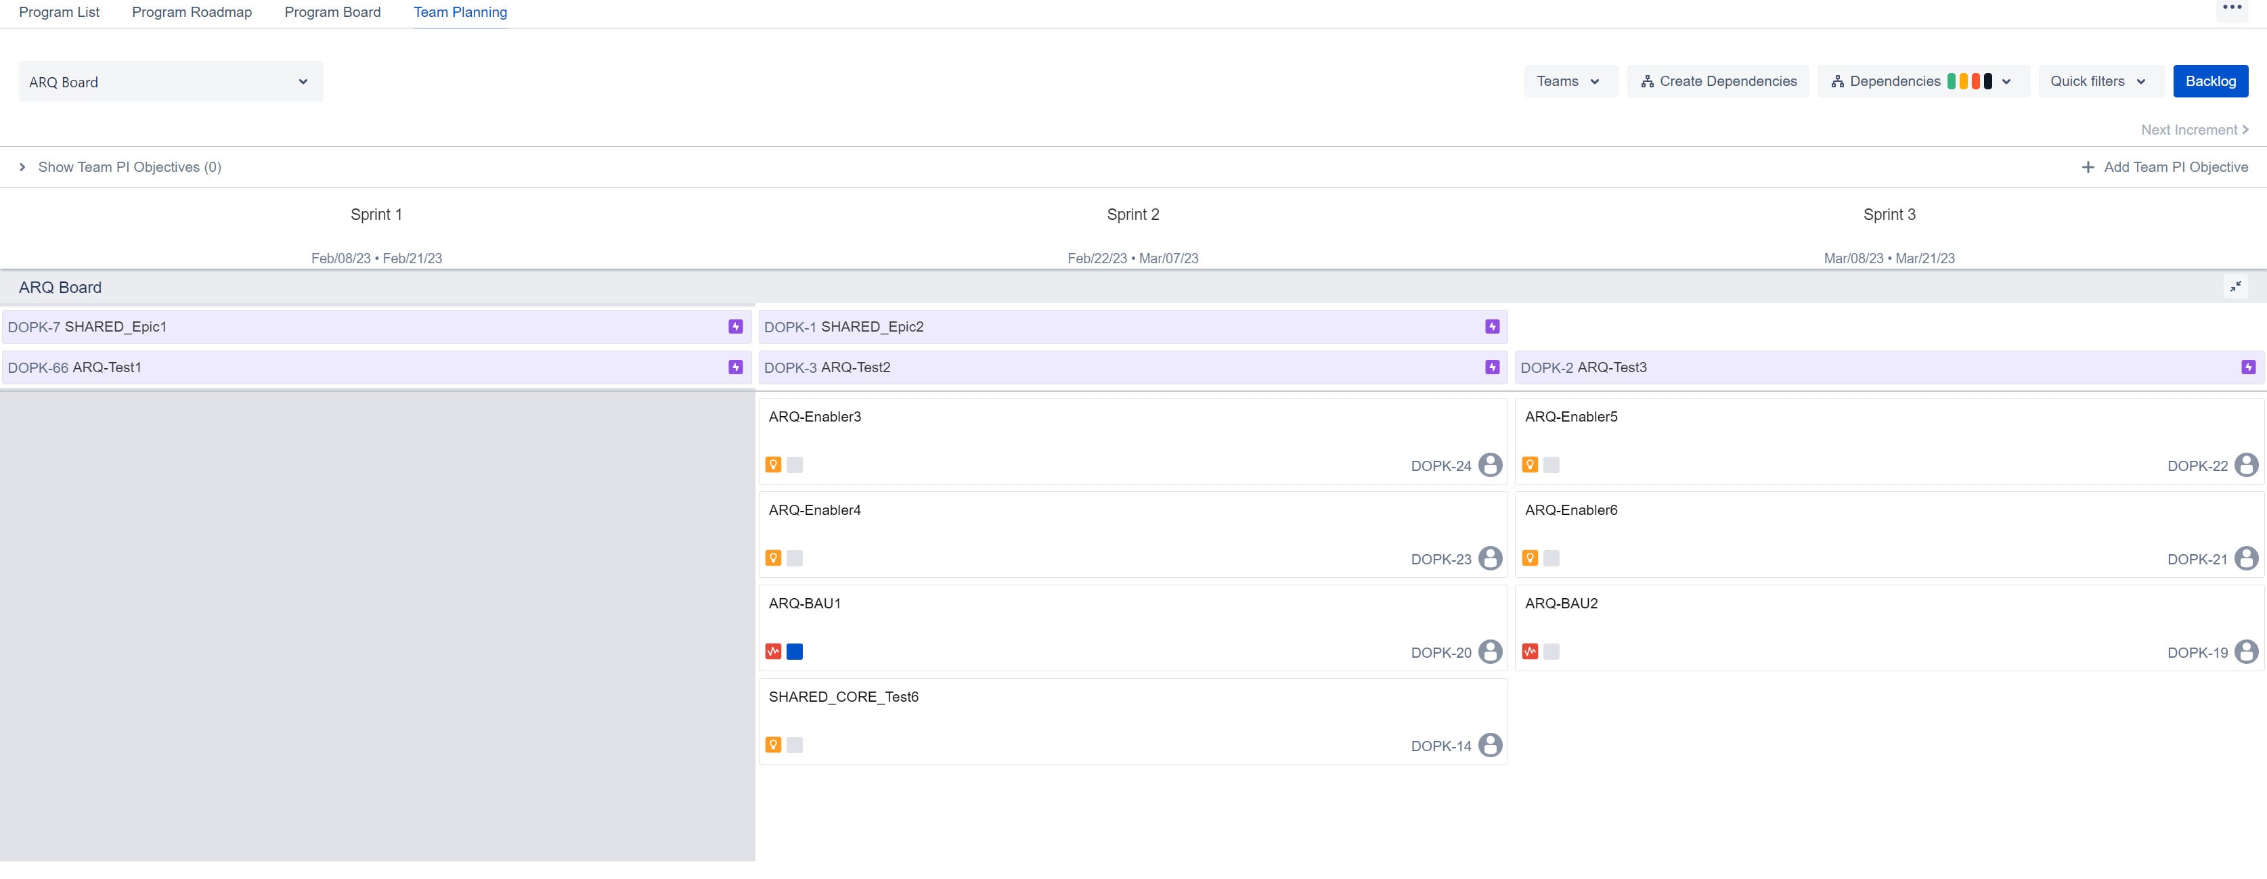Viewport: 2267px width, 879px height.
Task: Switch to the Program Board tab
Action: [x=332, y=12]
